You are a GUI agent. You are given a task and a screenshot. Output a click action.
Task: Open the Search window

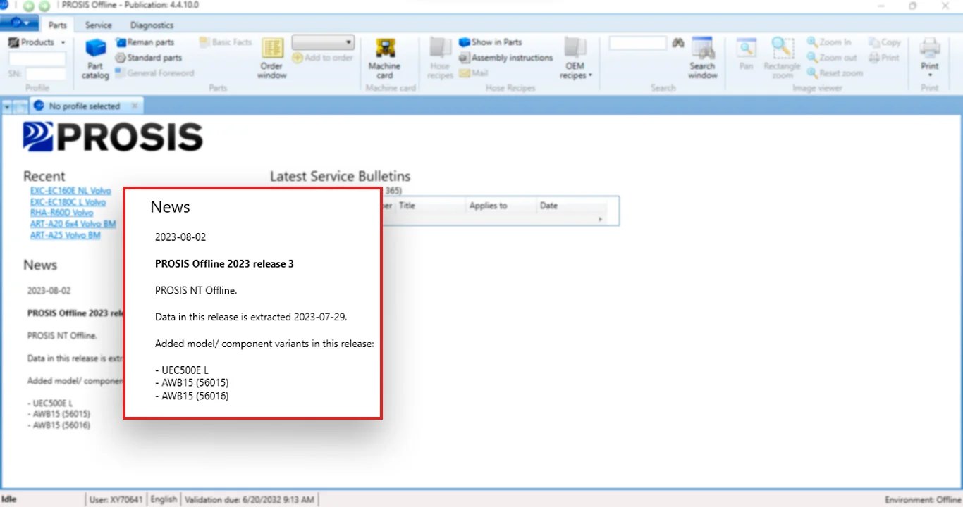click(x=702, y=58)
